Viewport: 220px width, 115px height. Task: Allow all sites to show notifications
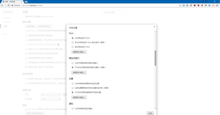[x=73, y=108]
